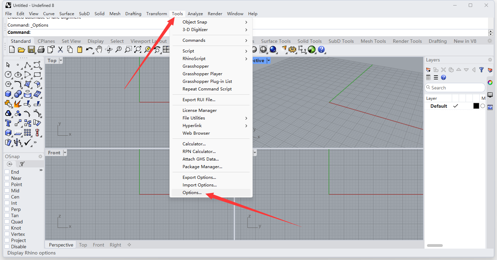Enable the Mid object snap checkbox
Image resolution: width=497 pixels, height=260 pixels.
click(7, 191)
